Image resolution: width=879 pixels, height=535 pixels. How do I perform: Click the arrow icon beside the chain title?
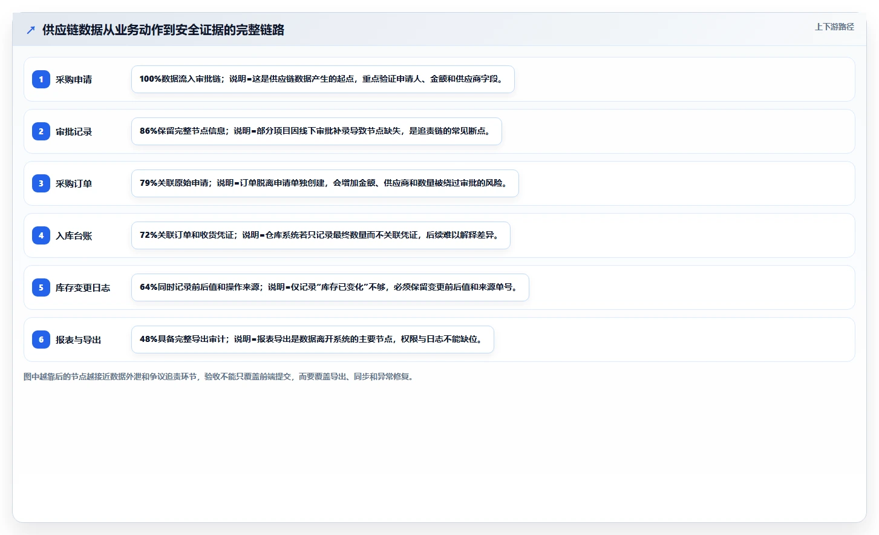pyautogui.click(x=31, y=30)
